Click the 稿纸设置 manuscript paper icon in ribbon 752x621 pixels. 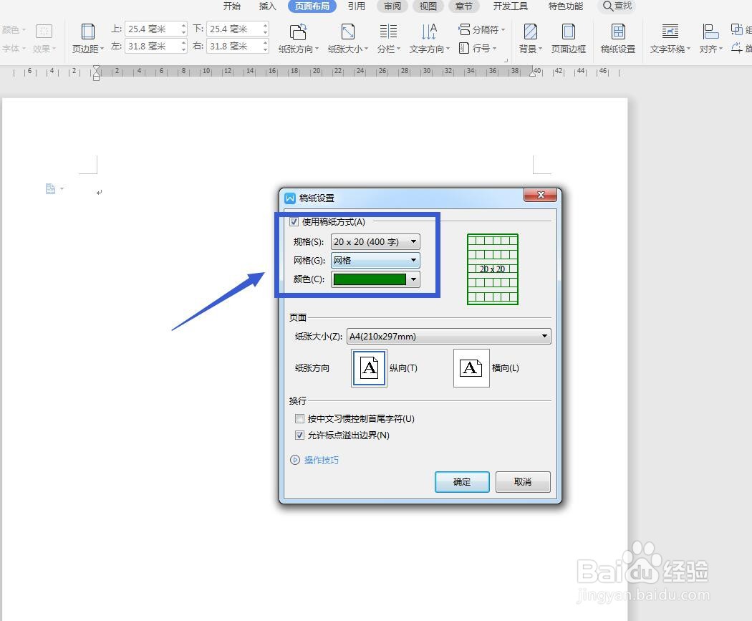click(618, 32)
